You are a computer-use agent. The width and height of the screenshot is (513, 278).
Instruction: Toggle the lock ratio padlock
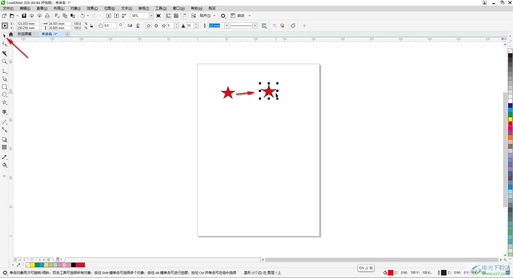click(92, 26)
